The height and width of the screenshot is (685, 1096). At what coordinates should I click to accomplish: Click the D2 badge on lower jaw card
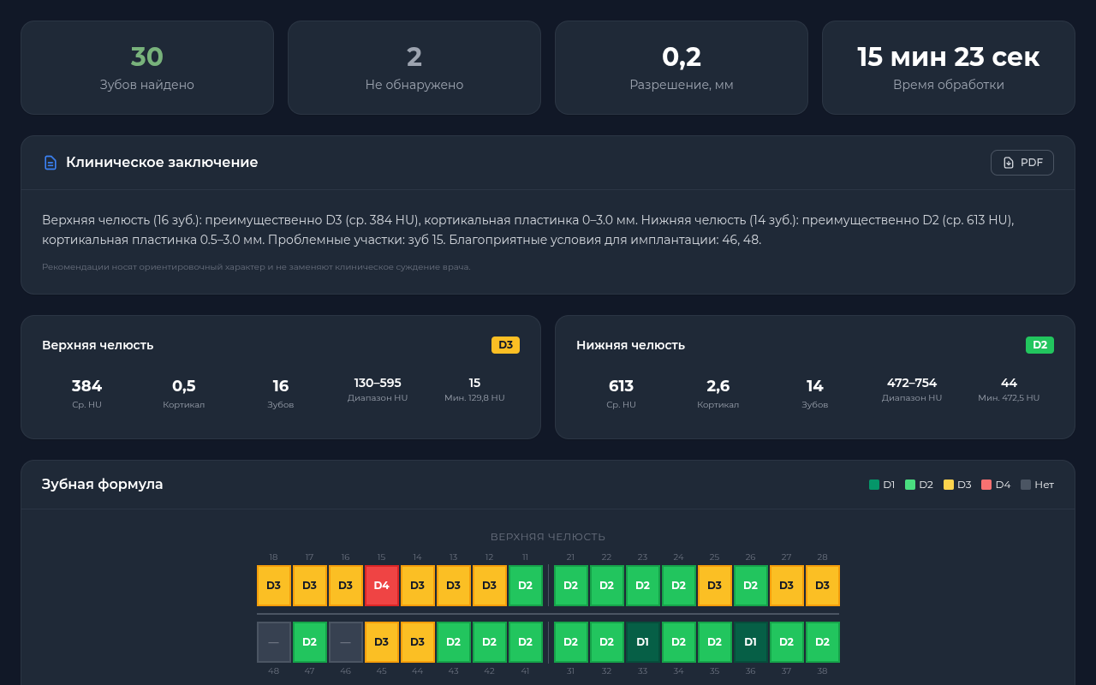[1039, 345]
